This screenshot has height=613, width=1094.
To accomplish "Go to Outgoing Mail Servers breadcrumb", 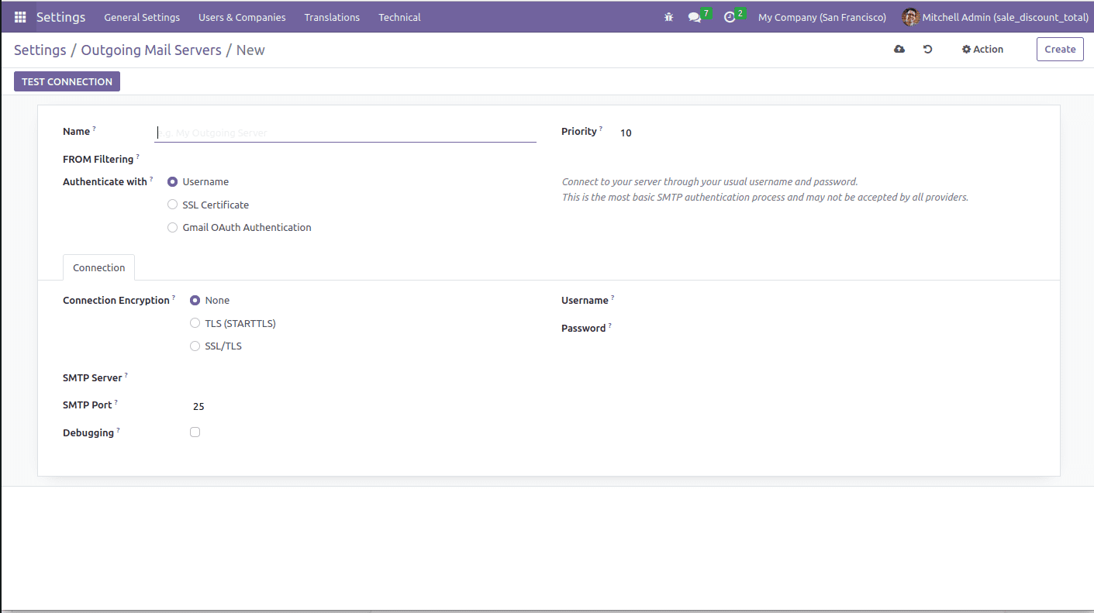I will click(151, 50).
